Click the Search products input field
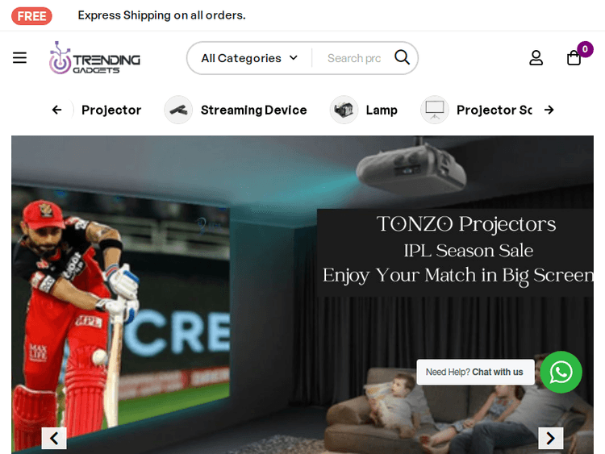The width and height of the screenshot is (605, 454). pos(354,58)
